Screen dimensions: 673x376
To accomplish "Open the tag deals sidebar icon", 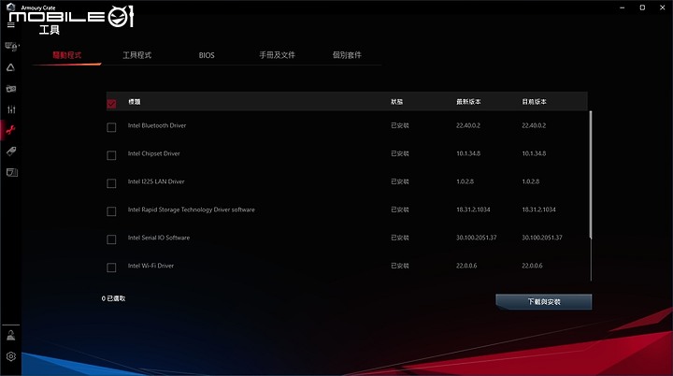I will pos(11,152).
